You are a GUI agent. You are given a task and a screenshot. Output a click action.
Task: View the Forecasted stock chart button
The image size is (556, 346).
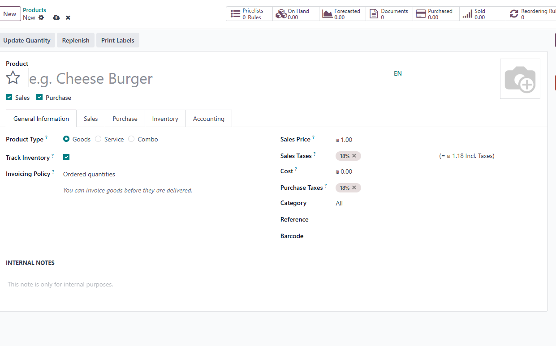click(342, 14)
